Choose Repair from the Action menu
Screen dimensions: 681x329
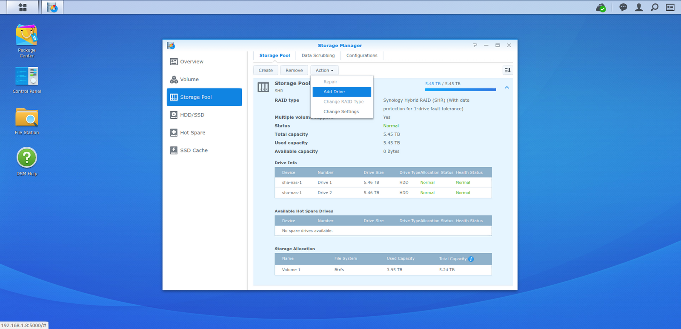[x=342, y=82]
